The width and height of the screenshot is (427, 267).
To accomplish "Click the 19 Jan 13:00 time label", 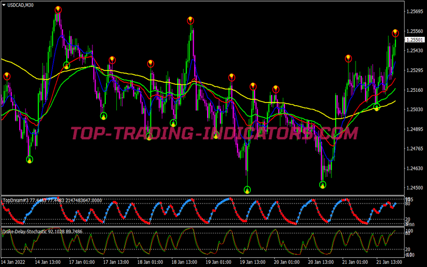I will pyautogui.click(x=252, y=262).
